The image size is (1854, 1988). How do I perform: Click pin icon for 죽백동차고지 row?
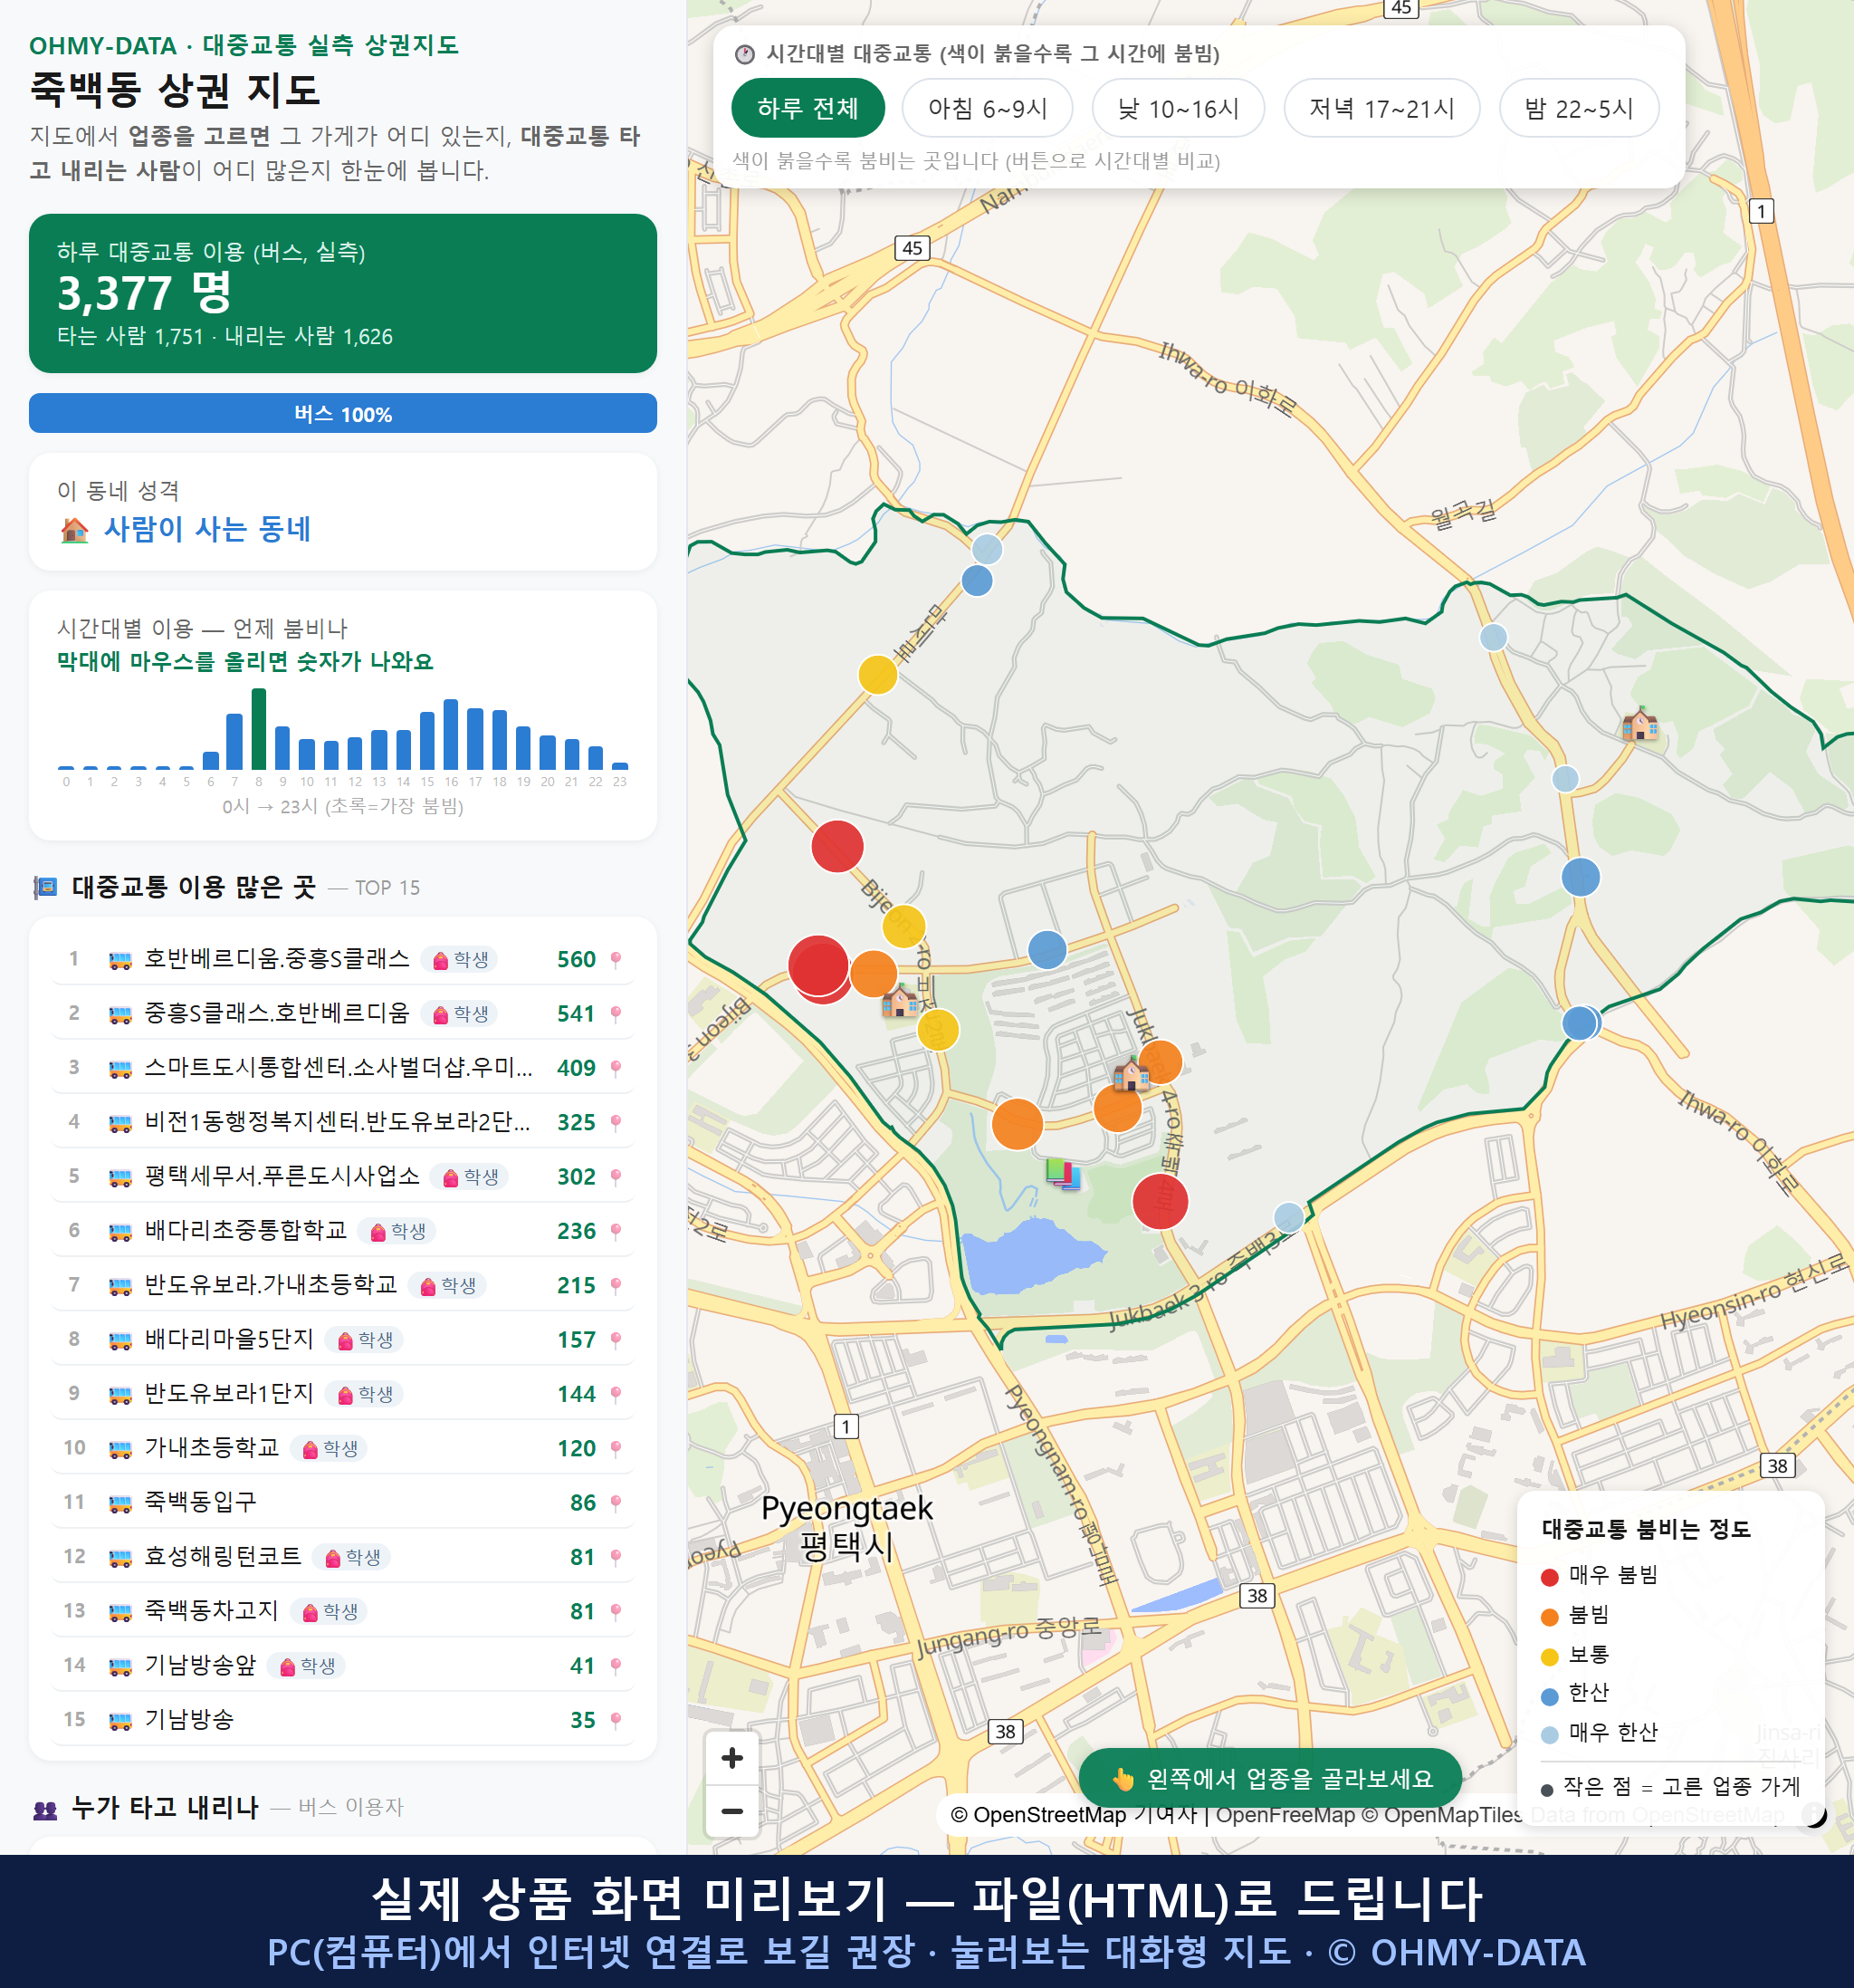point(616,1611)
